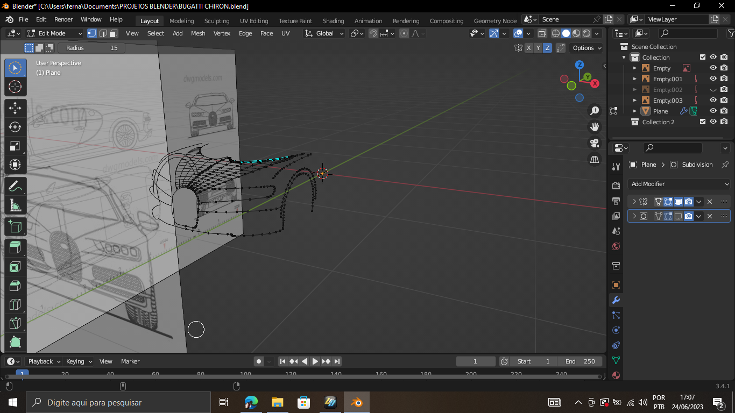The width and height of the screenshot is (735, 413).
Task: Uncheck the Collection exclude checkbox
Action: coord(702,57)
